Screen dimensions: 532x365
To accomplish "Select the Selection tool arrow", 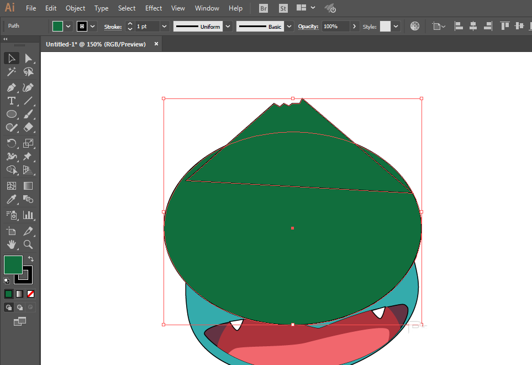I will pos(12,59).
